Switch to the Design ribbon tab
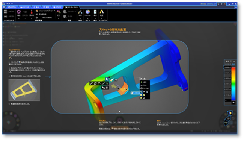The width and height of the screenshot is (244, 141). (x=12, y=7)
